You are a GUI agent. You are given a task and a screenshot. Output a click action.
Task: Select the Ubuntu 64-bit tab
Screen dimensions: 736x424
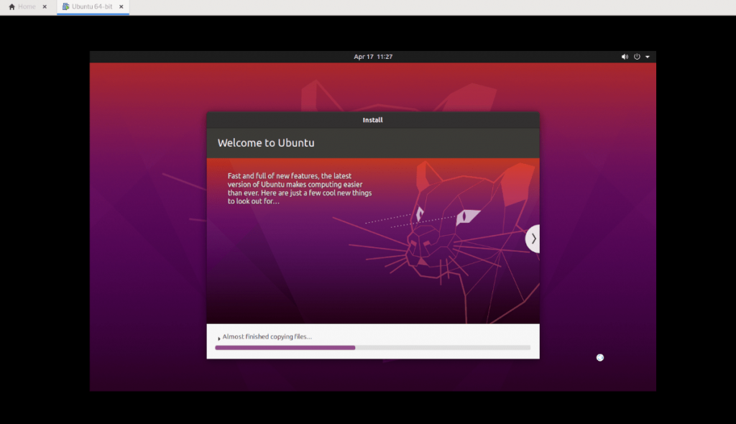pos(91,6)
